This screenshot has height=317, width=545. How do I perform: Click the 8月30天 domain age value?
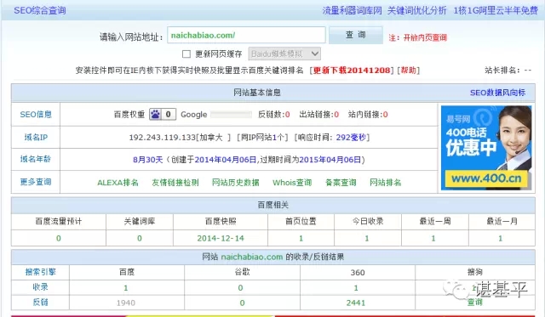click(x=147, y=160)
